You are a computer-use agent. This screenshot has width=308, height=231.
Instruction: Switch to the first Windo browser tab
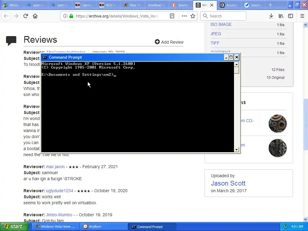tap(12, 5)
